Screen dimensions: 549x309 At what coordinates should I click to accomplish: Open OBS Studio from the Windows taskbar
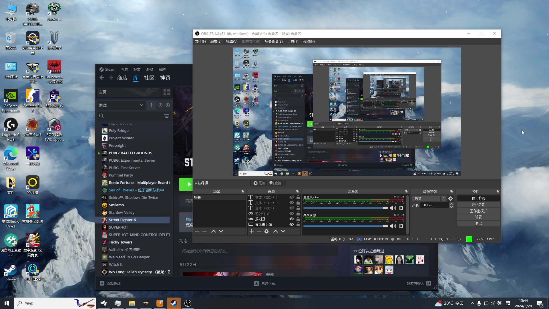(x=188, y=303)
